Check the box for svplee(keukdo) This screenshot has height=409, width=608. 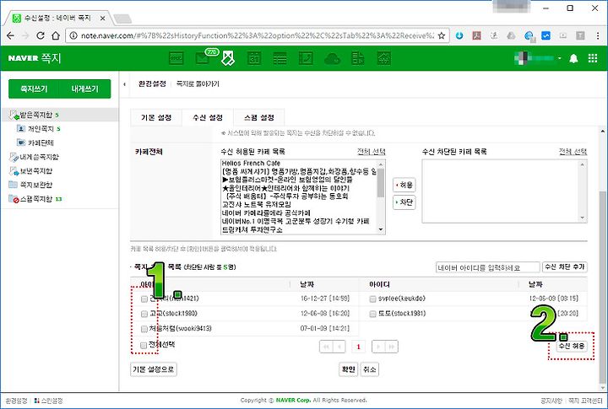pyautogui.click(x=372, y=299)
